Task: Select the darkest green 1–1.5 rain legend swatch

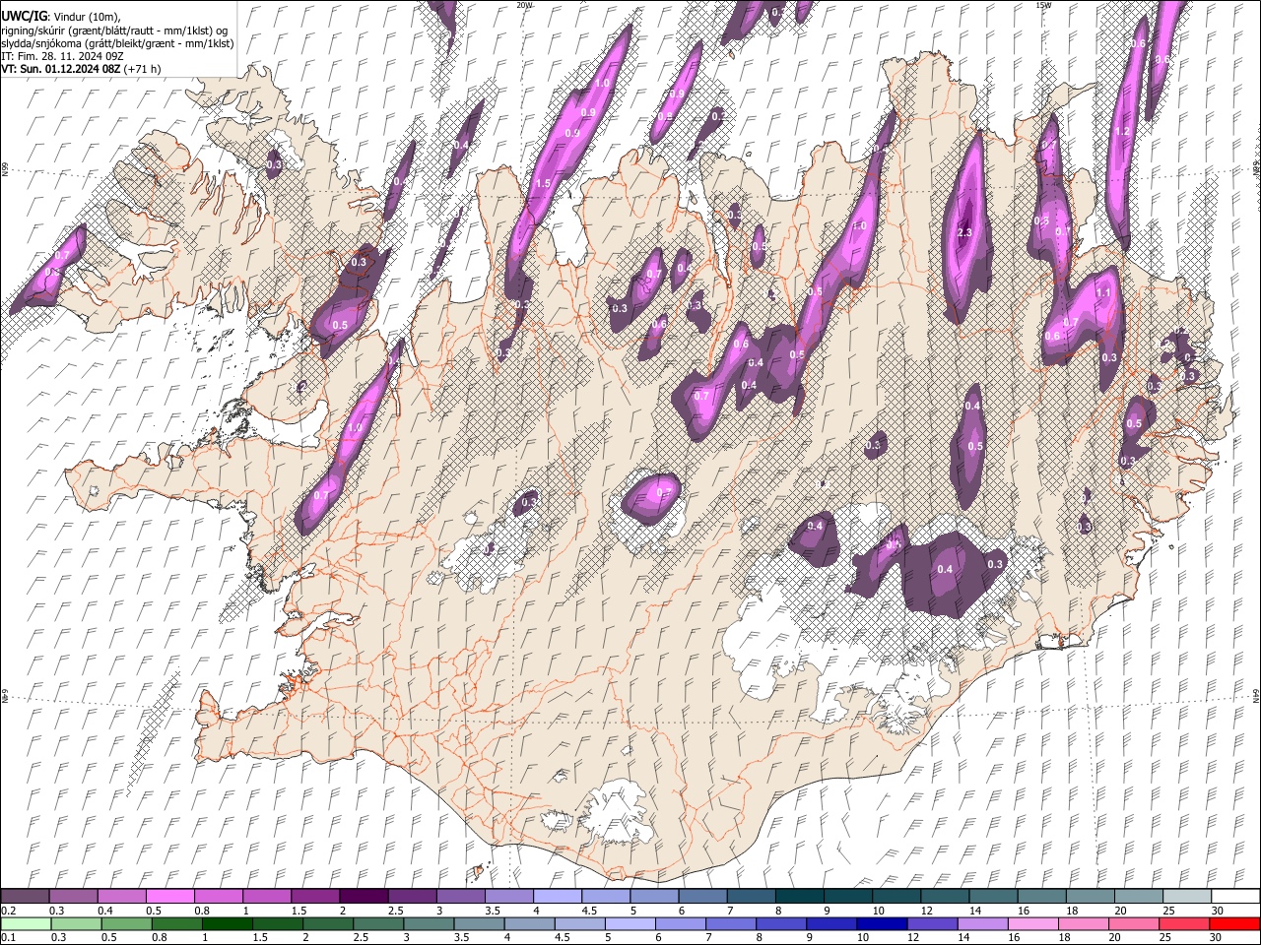Action: pyautogui.click(x=228, y=923)
